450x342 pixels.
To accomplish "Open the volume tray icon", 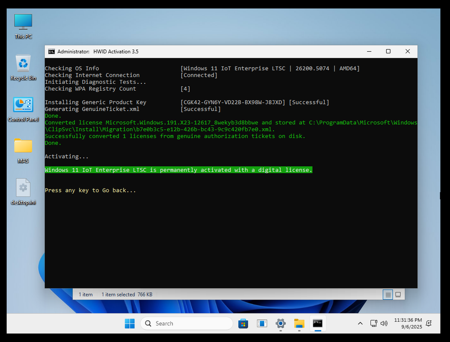I will [x=384, y=323].
